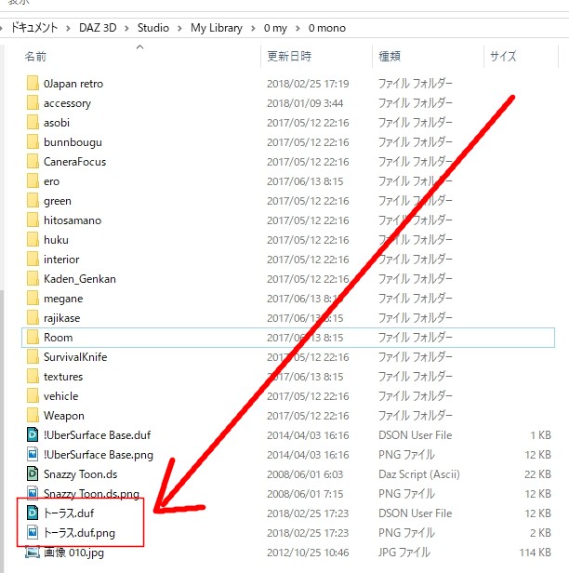The image size is (569, 573).
Task: Select the folder name Kaden_Genkan
Action: tap(80, 279)
